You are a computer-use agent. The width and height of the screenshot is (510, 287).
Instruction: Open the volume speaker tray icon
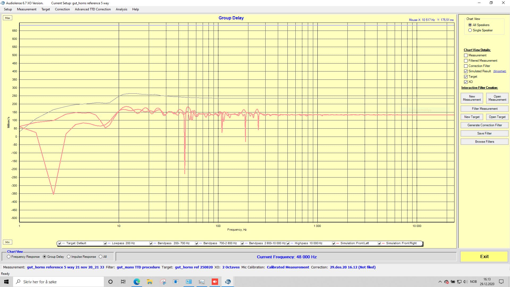[465, 282]
